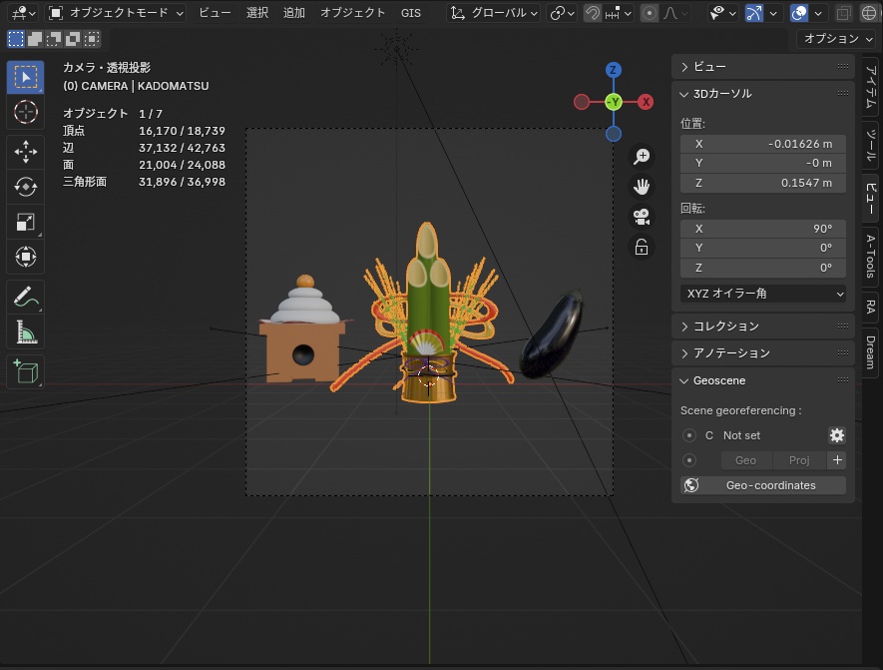Screen dimensions: 883x670
Task: Open the オプション dropdown
Action: [837, 39]
